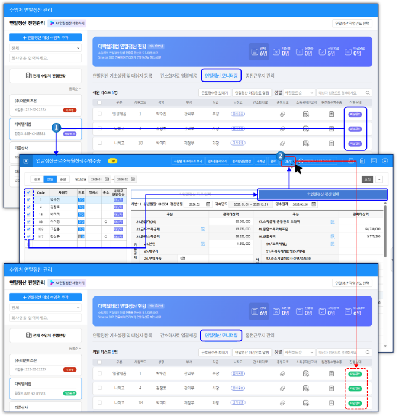Click 사원별 체크리스트 보기 button
The width and height of the screenshot is (399, 416).
click(188, 162)
